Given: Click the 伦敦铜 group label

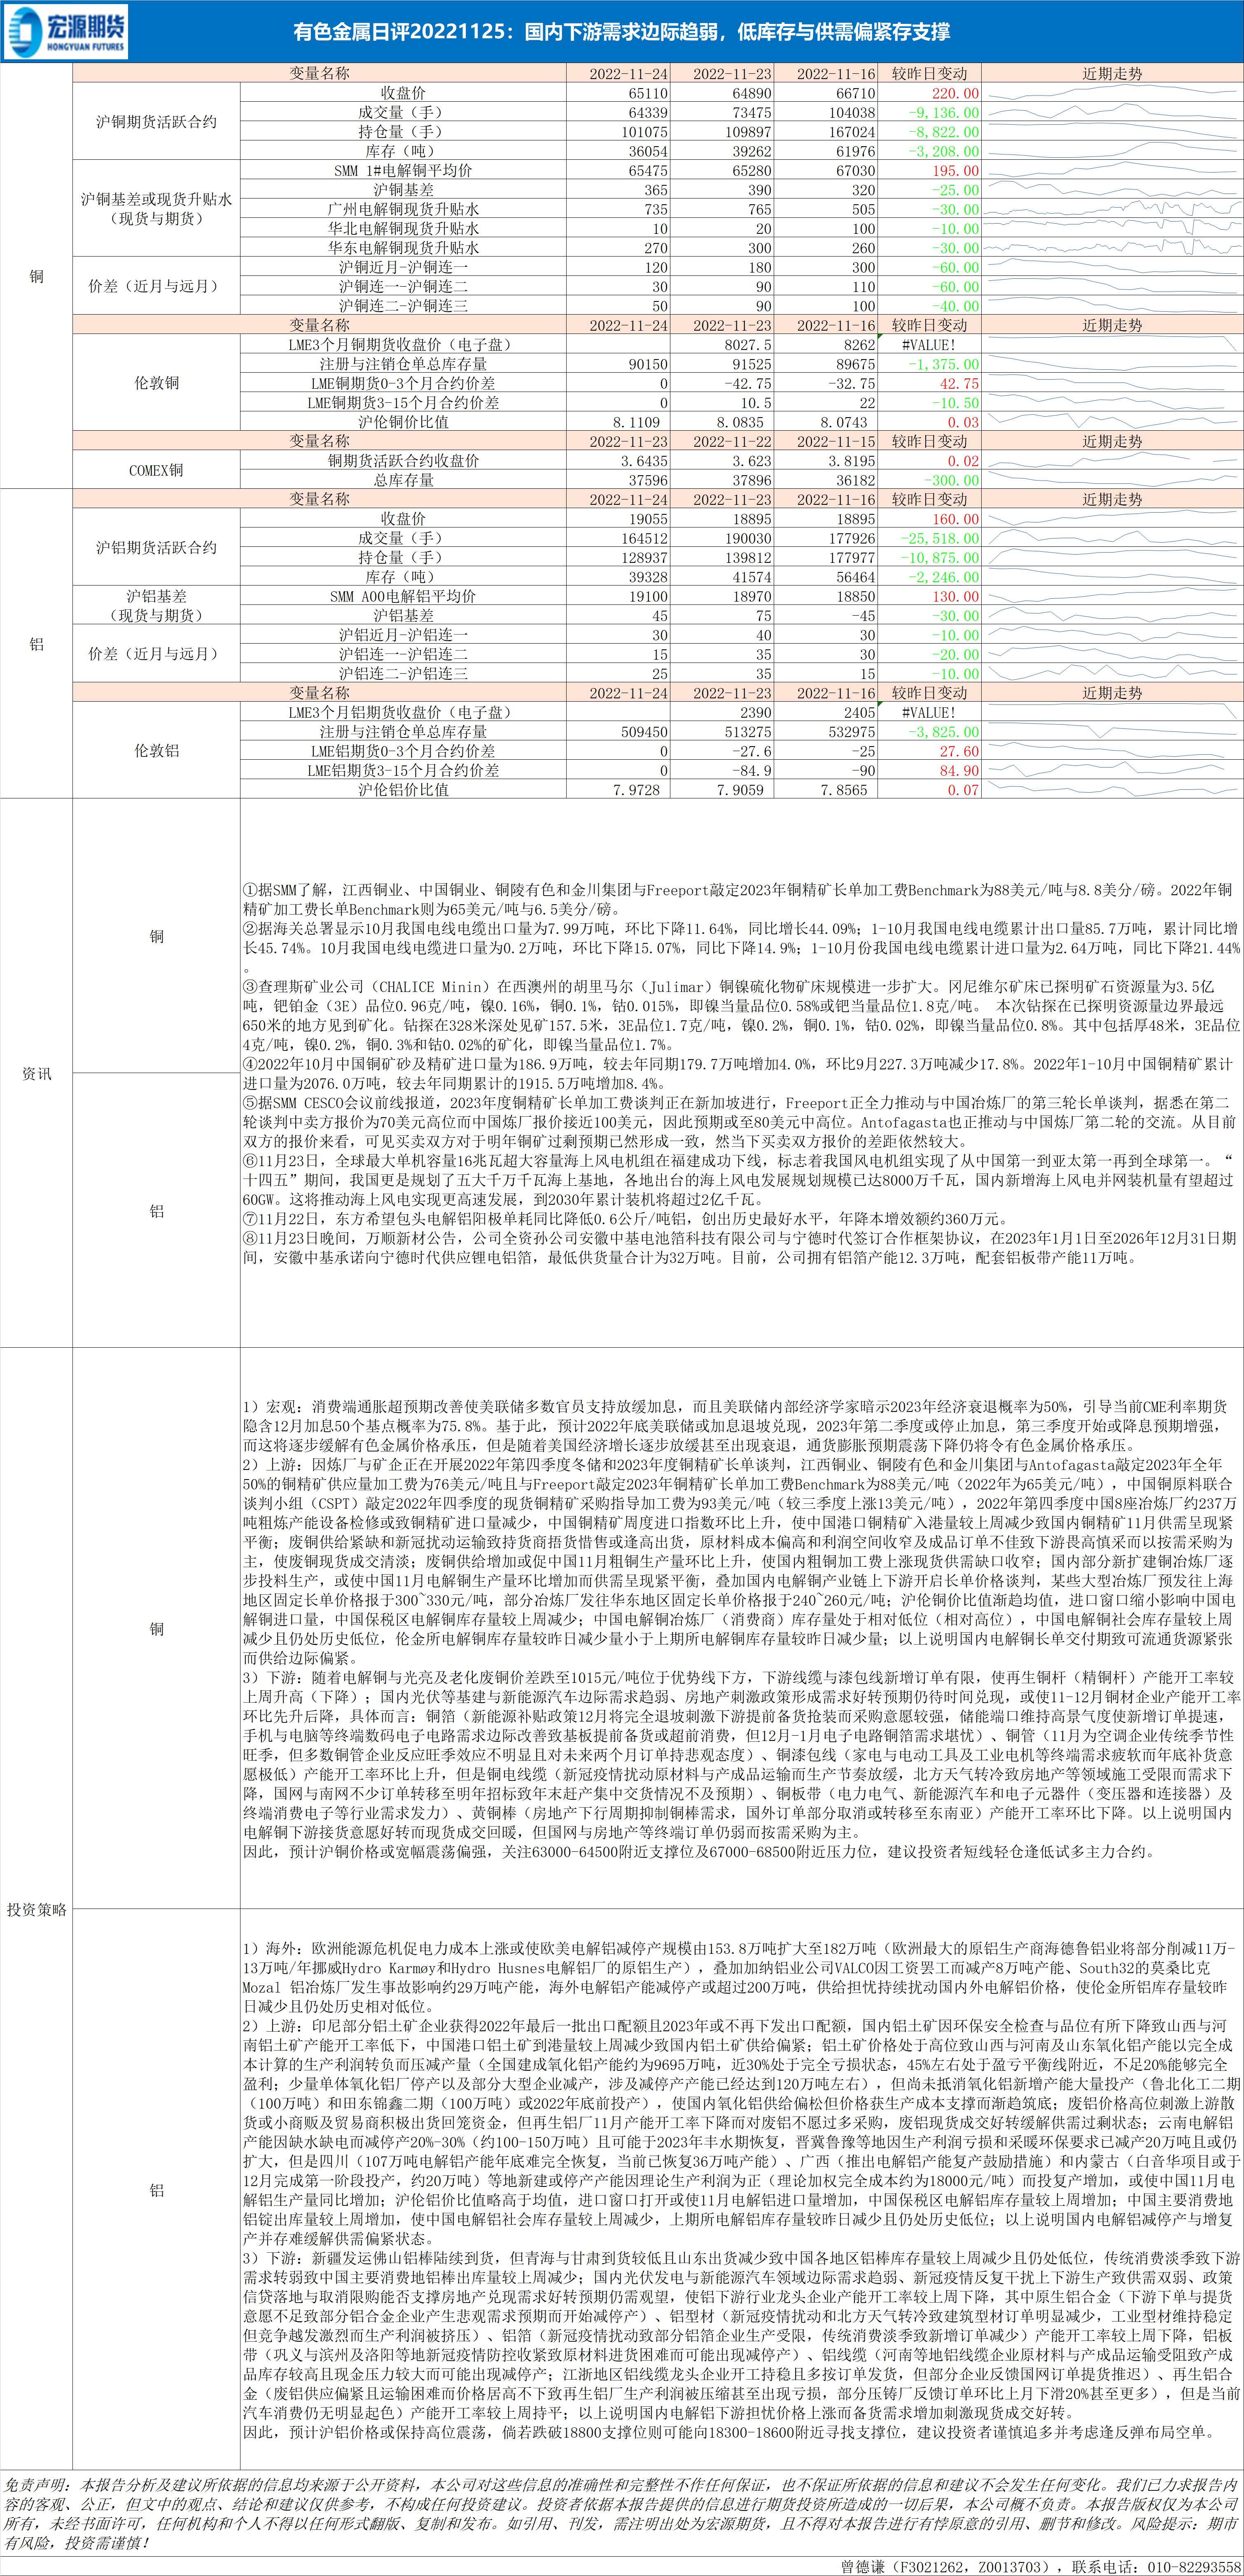Looking at the screenshot, I should pos(156,383).
